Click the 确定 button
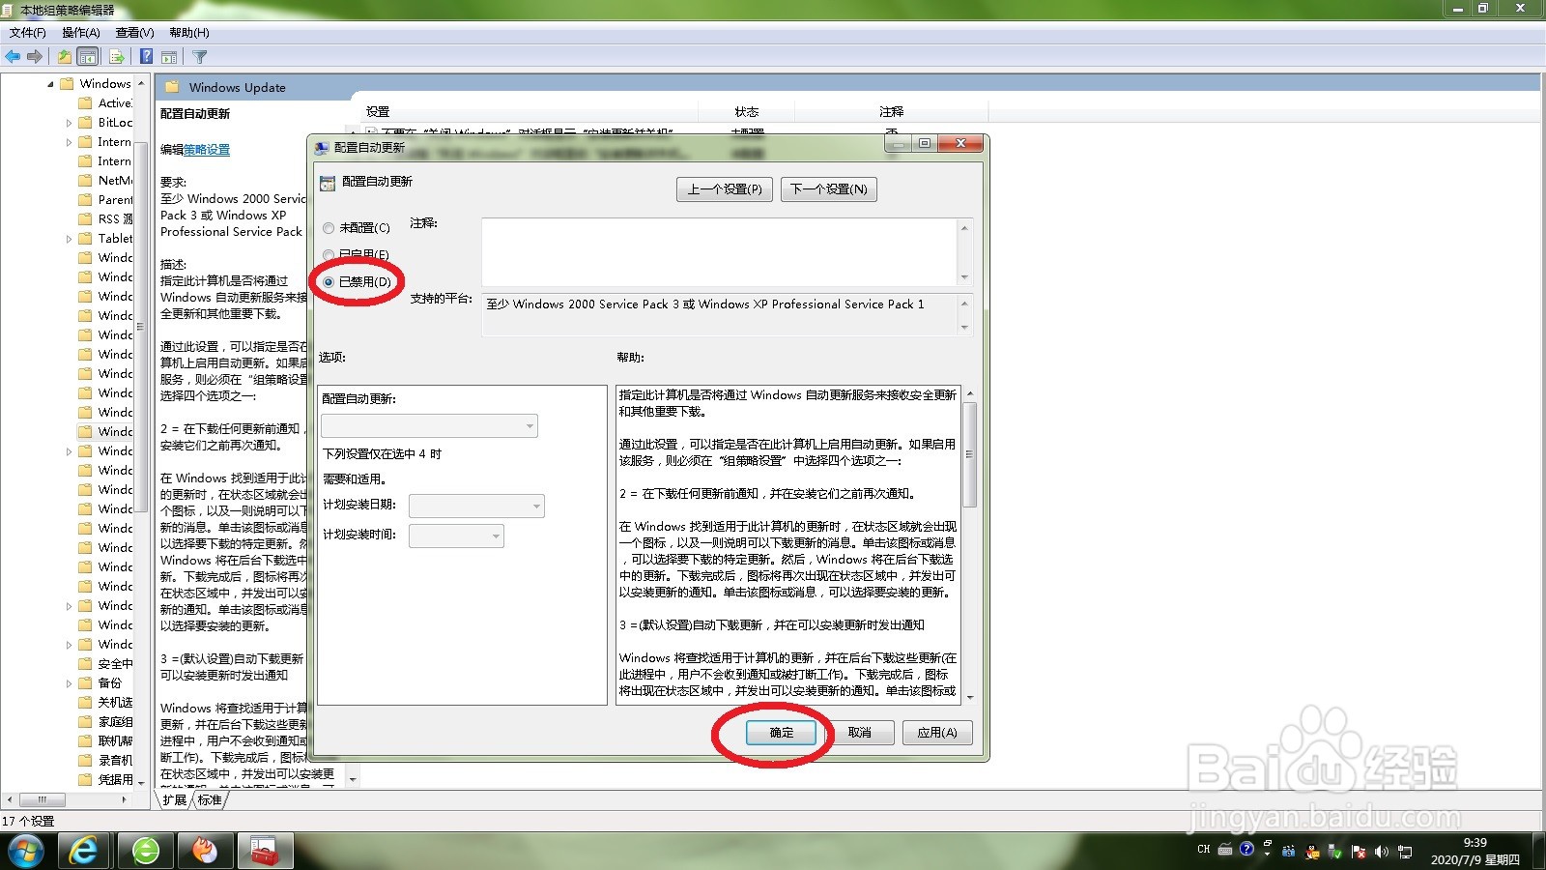The image size is (1546, 870). tap(782, 733)
